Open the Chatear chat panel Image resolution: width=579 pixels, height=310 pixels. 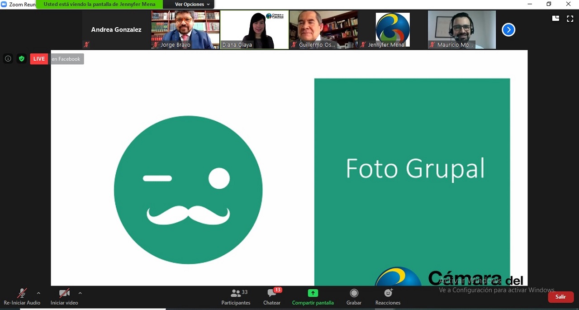click(272, 296)
